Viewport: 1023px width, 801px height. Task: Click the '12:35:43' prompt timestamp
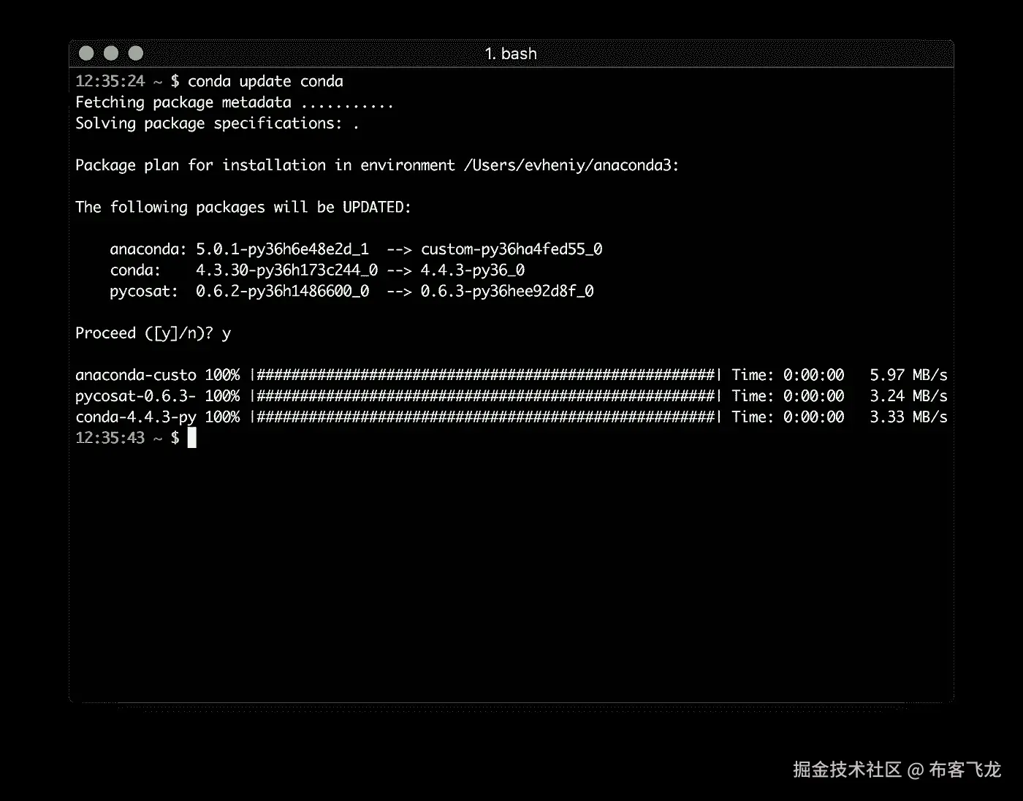pos(110,438)
